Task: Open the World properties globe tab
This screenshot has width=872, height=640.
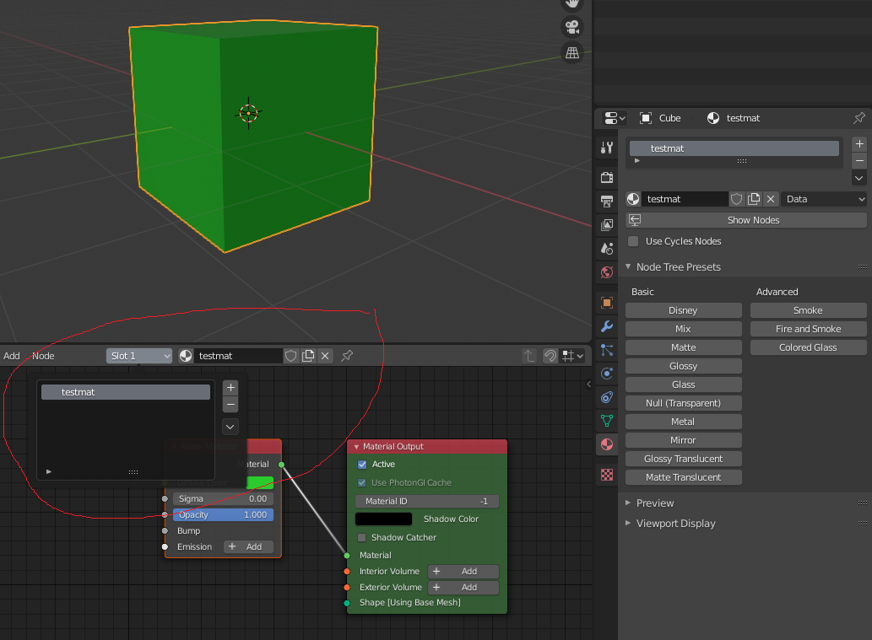Action: click(x=606, y=272)
